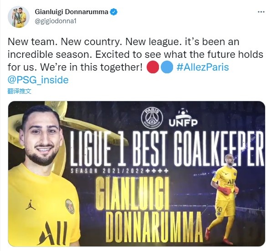Click the 翻译推文 translate tweet link
The image size is (271, 251).
pos(19,91)
